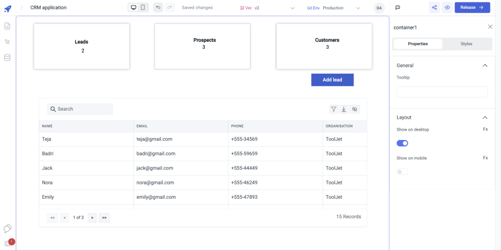Open the pages panel in the sidebar
The width and height of the screenshot is (501, 250).
7,26
